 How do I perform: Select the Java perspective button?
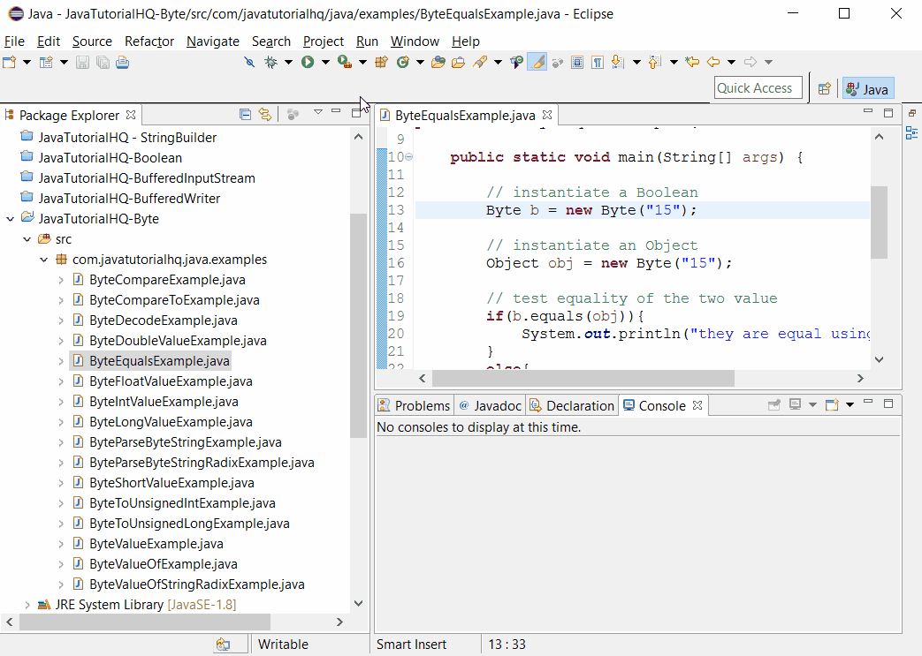868,88
